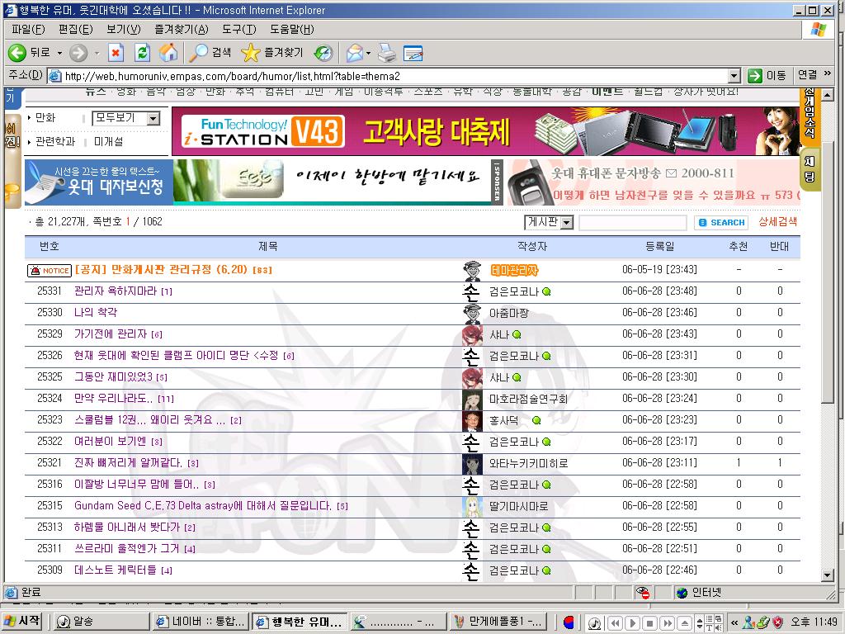Click the Mail envelope toolbar icon

point(354,53)
